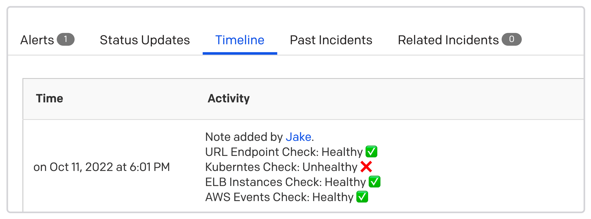Click the URL Endpoint Check line
This screenshot has width=591, height=219.
coord(283,152)
